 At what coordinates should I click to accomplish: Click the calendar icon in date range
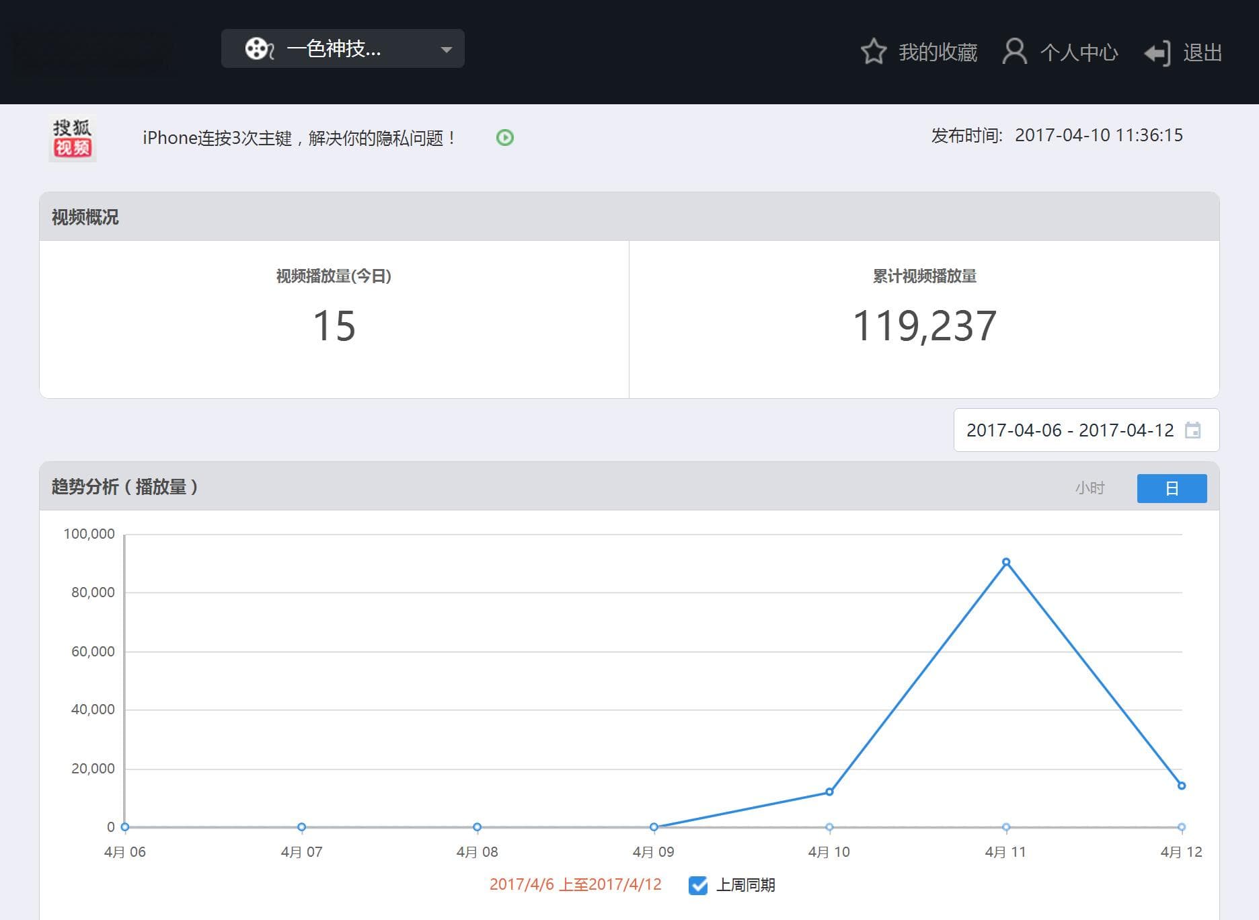(x=1192, y=430)
